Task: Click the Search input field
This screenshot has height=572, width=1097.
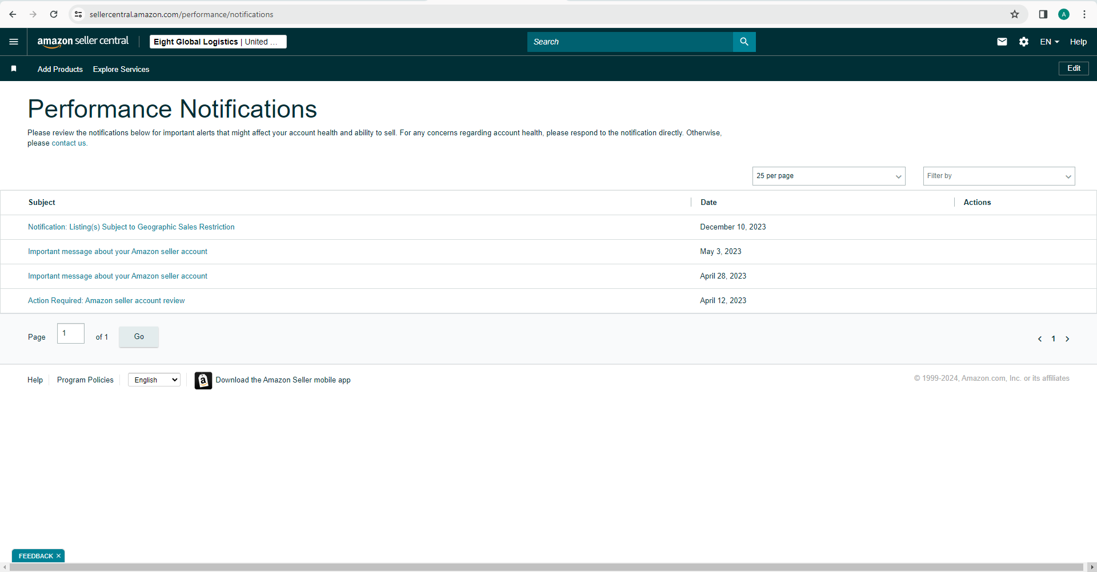Action: (x=630, y=42)
